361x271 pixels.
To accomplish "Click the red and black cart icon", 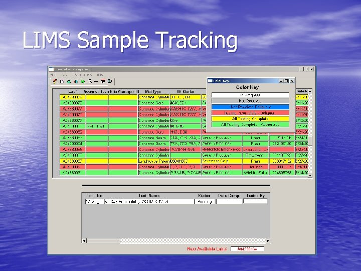I will (103, 81).
